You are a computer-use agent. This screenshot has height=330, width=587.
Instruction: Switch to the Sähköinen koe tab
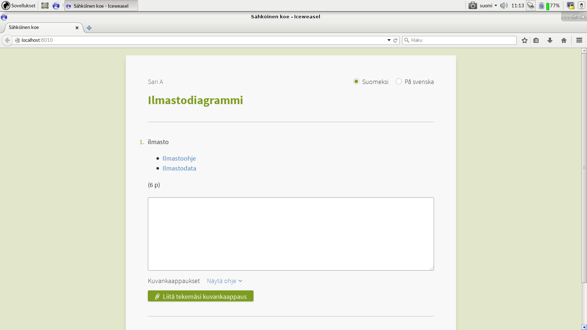point(40,27)
